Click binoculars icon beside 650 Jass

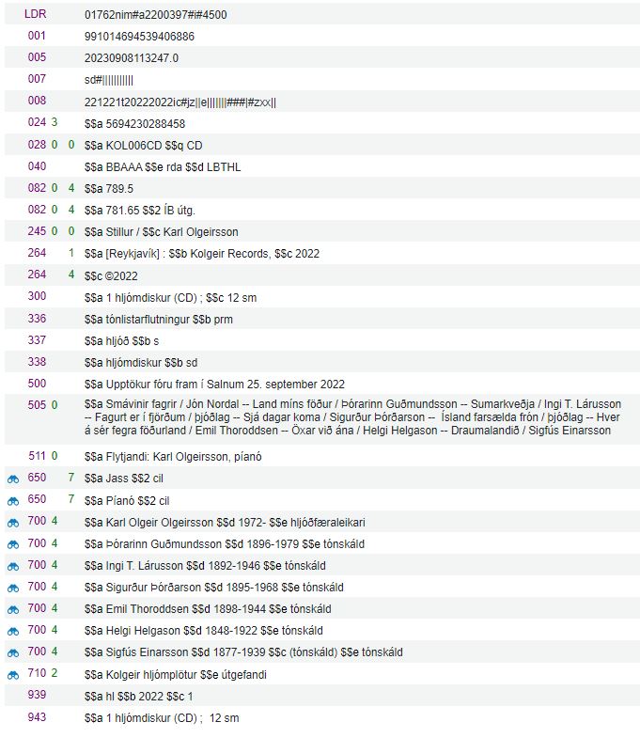click(13, 479)
